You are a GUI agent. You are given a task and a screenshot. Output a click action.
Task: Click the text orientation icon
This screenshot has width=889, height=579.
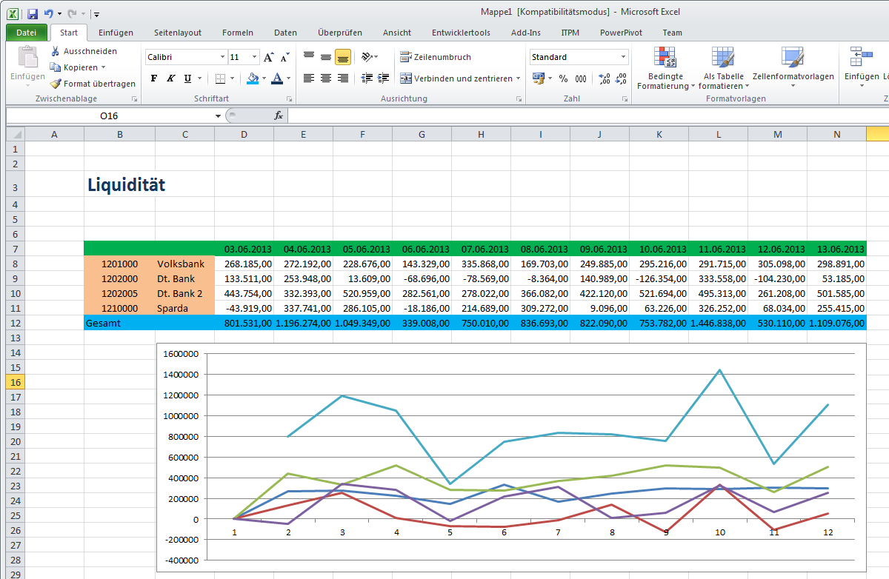pos(367,57)
